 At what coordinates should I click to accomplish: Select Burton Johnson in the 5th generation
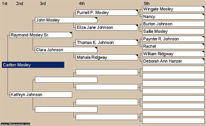point(173,24)
